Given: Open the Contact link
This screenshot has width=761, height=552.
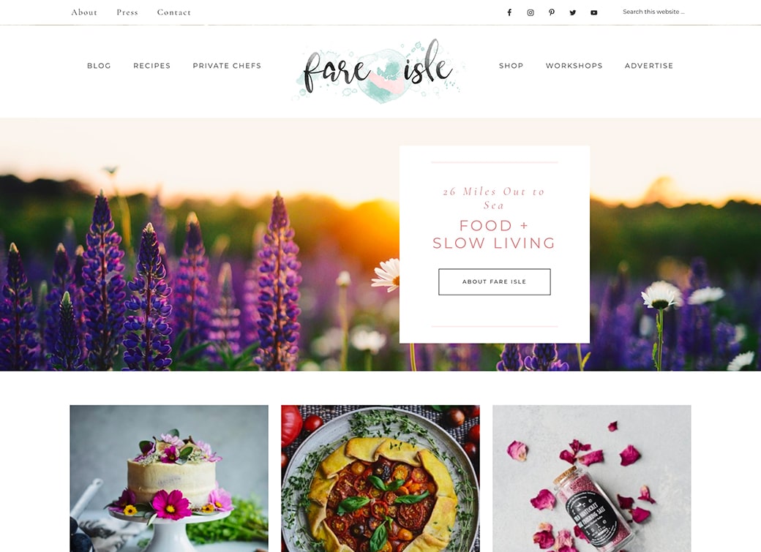Looking at the screenshot, I should pyautogui.click(x=173, y=12).
